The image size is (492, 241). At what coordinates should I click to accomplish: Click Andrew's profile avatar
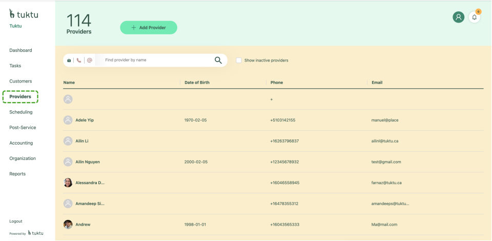point(68,225)
